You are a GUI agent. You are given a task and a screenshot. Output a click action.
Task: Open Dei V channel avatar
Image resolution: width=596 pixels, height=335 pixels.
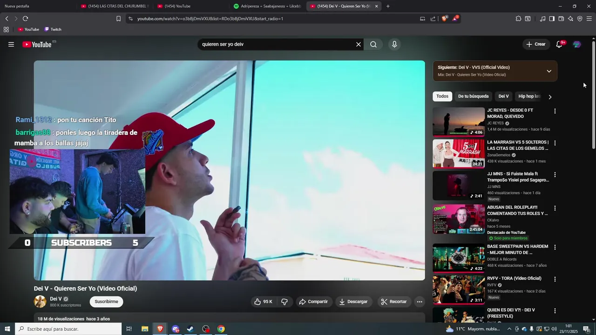coord(40,301)
